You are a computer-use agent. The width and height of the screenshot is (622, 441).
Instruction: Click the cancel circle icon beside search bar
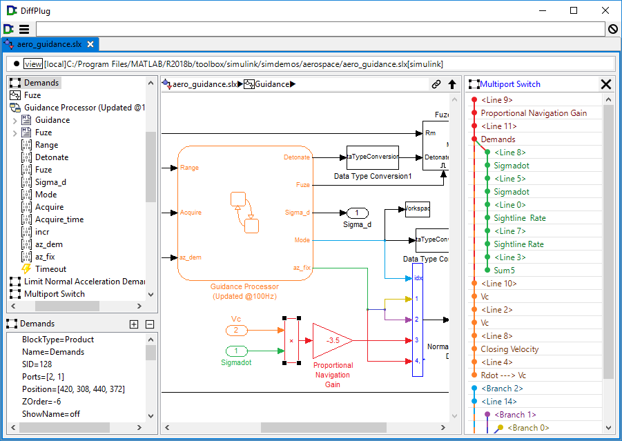click(x=613, y=29)
